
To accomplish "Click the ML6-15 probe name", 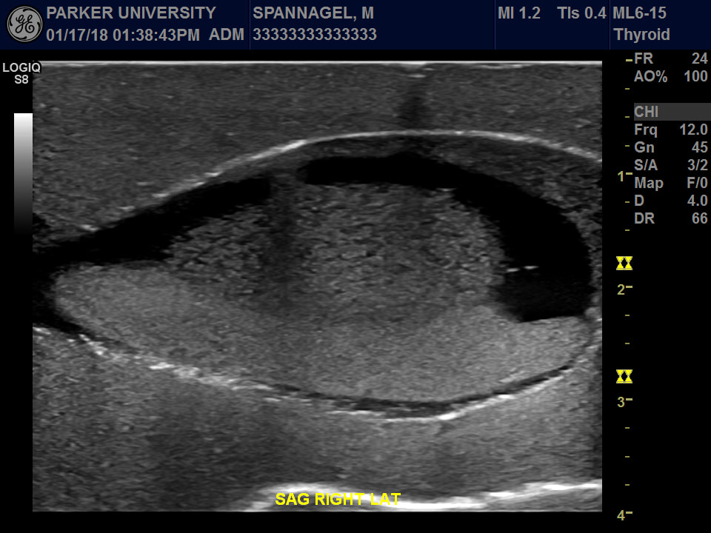I will pos(639,13).
